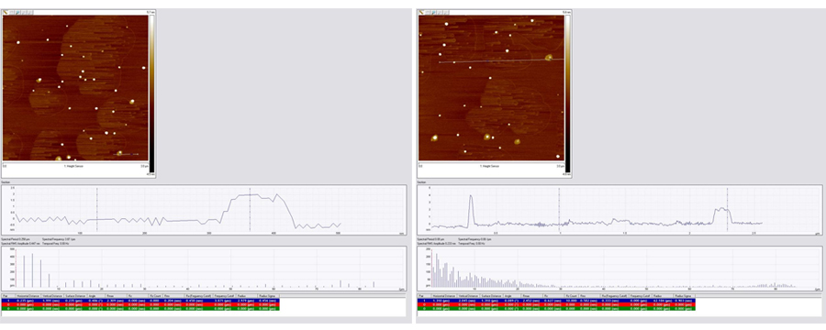Select the blue cursor pair row in right table
Screen dimensions: 826x330
(x=556, y=300)
